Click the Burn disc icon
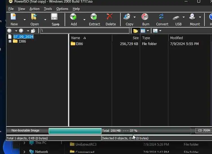 tap(145, 17)
